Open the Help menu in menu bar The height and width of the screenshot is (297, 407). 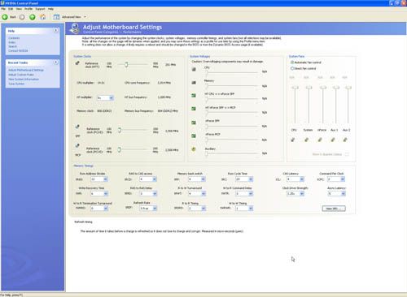click(50, 9)
